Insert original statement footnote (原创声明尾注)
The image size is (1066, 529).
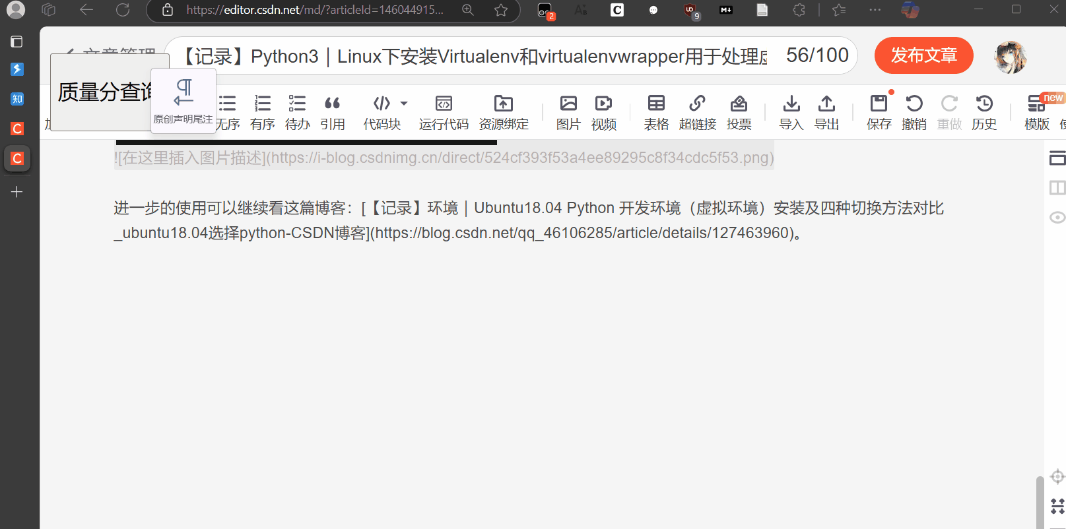[x=183, y=101]
